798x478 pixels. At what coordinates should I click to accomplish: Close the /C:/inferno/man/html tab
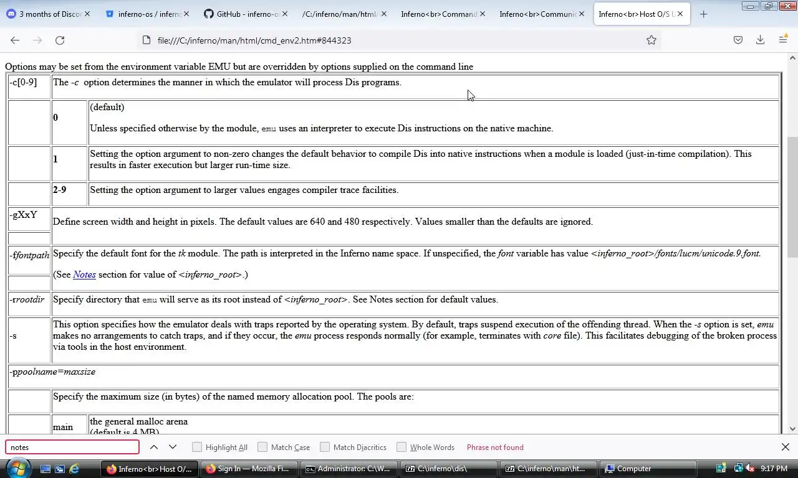(x=383, y=14)
